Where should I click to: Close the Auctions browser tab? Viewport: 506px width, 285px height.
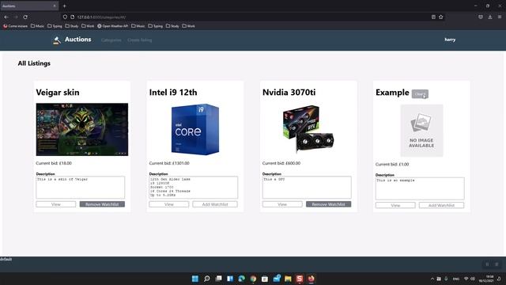(55, 6)
